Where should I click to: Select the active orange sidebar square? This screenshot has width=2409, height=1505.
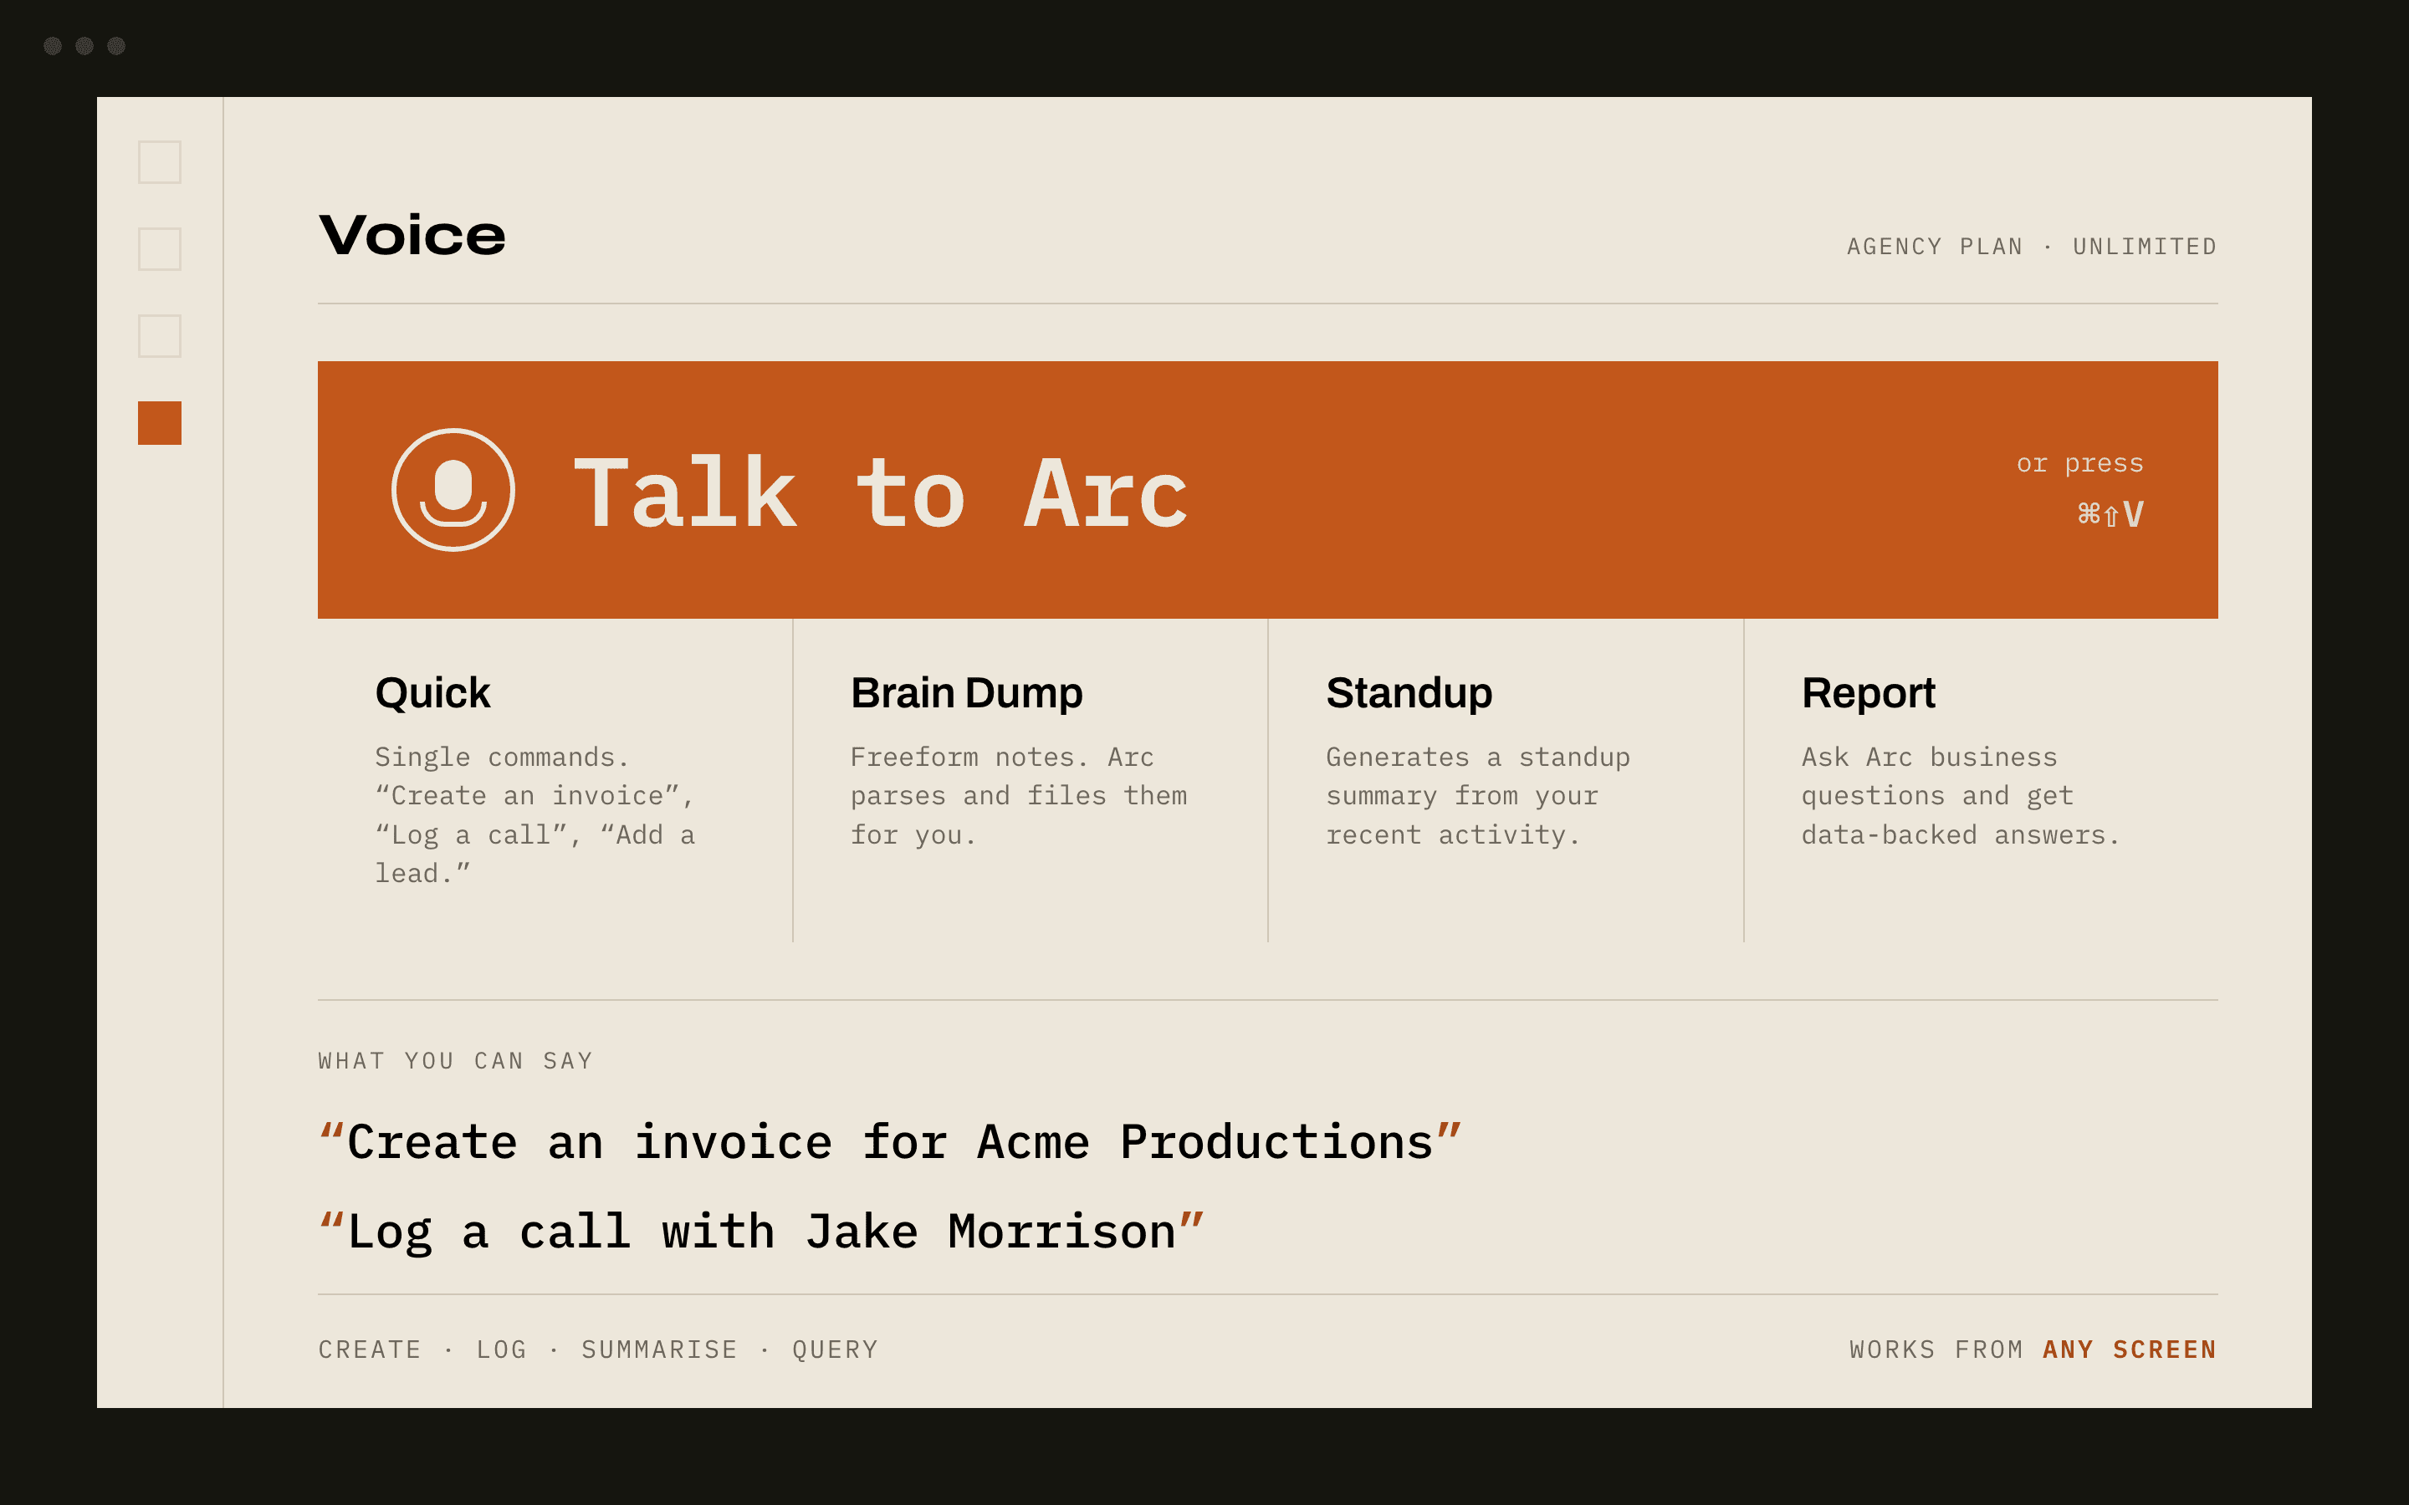point(159,423)
